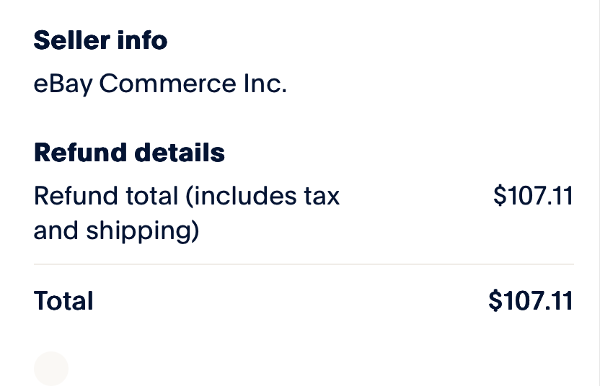Select the eBay Commerce Inc. seller name
Image resolution: width=600 pixels, height=386 pixels.
(x=160, y=84)
